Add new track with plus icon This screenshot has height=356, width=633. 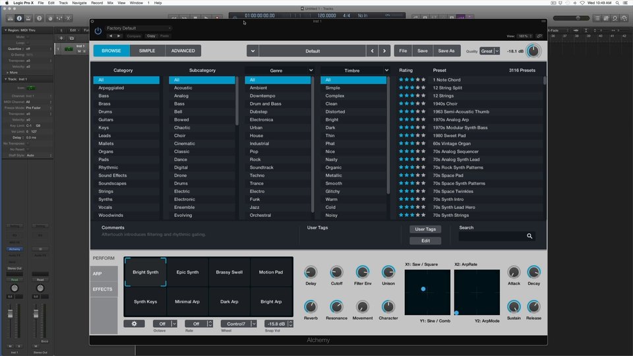coord(61,38)
